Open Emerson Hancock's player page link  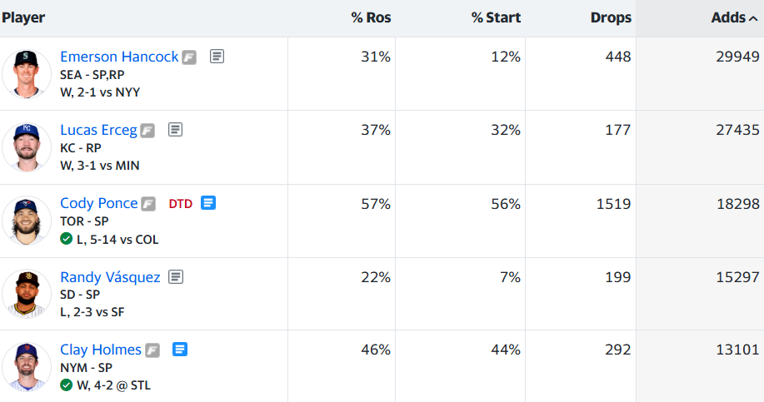click(x=119, y=57)
